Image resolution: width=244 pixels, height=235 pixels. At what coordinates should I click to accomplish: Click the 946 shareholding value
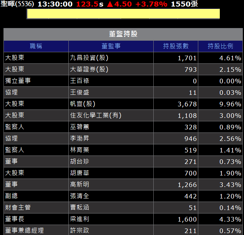191,139
